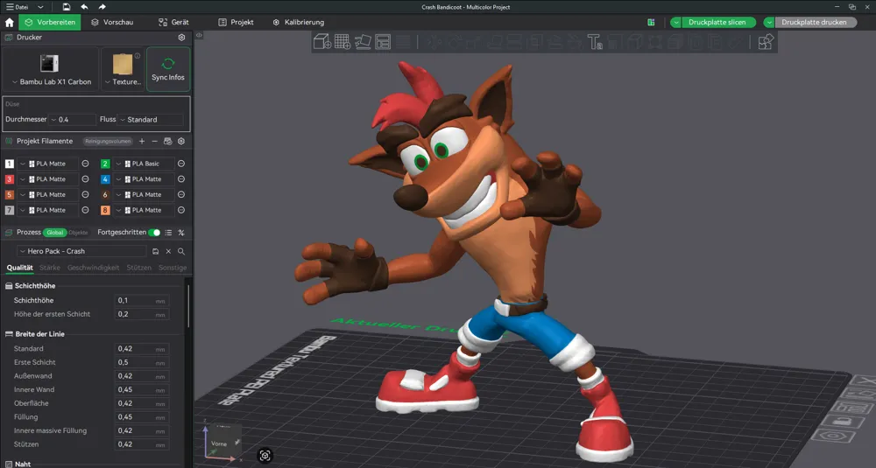Click the Auto-orient toolbar icon
Viewport: 876px width, 468px height.
pos(364,42)
